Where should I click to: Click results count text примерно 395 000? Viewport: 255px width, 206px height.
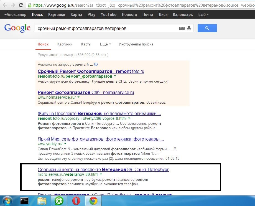pyautogui.click(x=73, y=55)
